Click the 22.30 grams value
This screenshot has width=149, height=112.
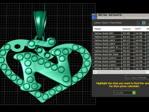[126, 61]
